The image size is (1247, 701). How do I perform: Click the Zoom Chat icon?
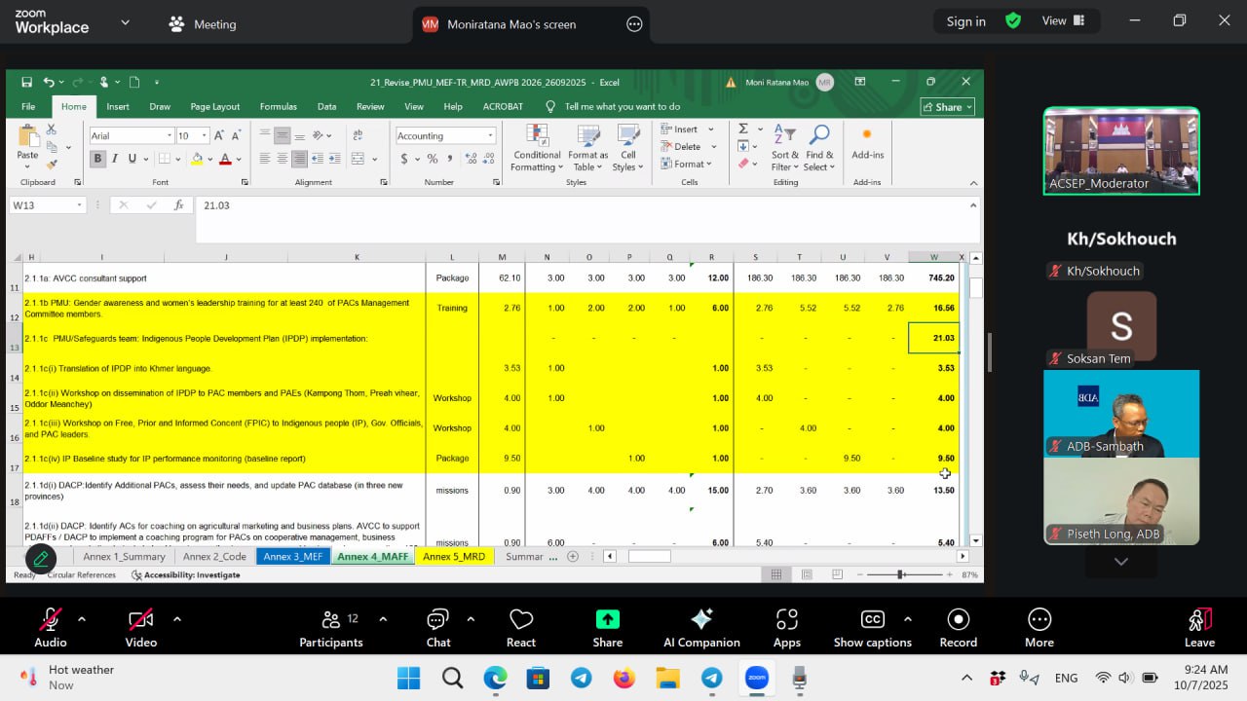pos(438,620)
